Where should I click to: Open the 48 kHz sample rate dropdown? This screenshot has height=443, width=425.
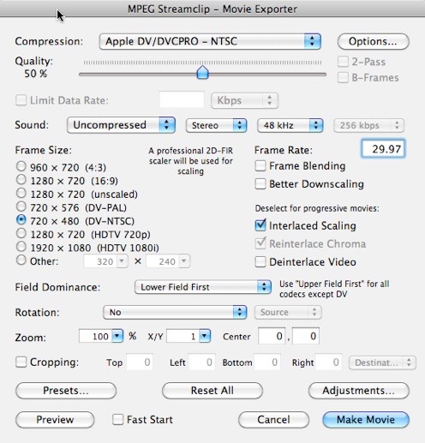[x=290, y=125]
